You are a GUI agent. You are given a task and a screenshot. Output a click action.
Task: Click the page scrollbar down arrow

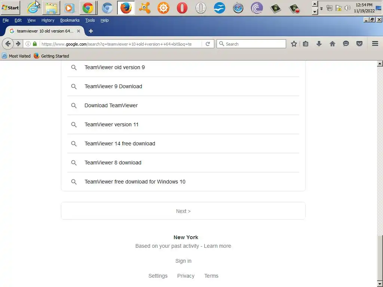(x=380, y=284)
